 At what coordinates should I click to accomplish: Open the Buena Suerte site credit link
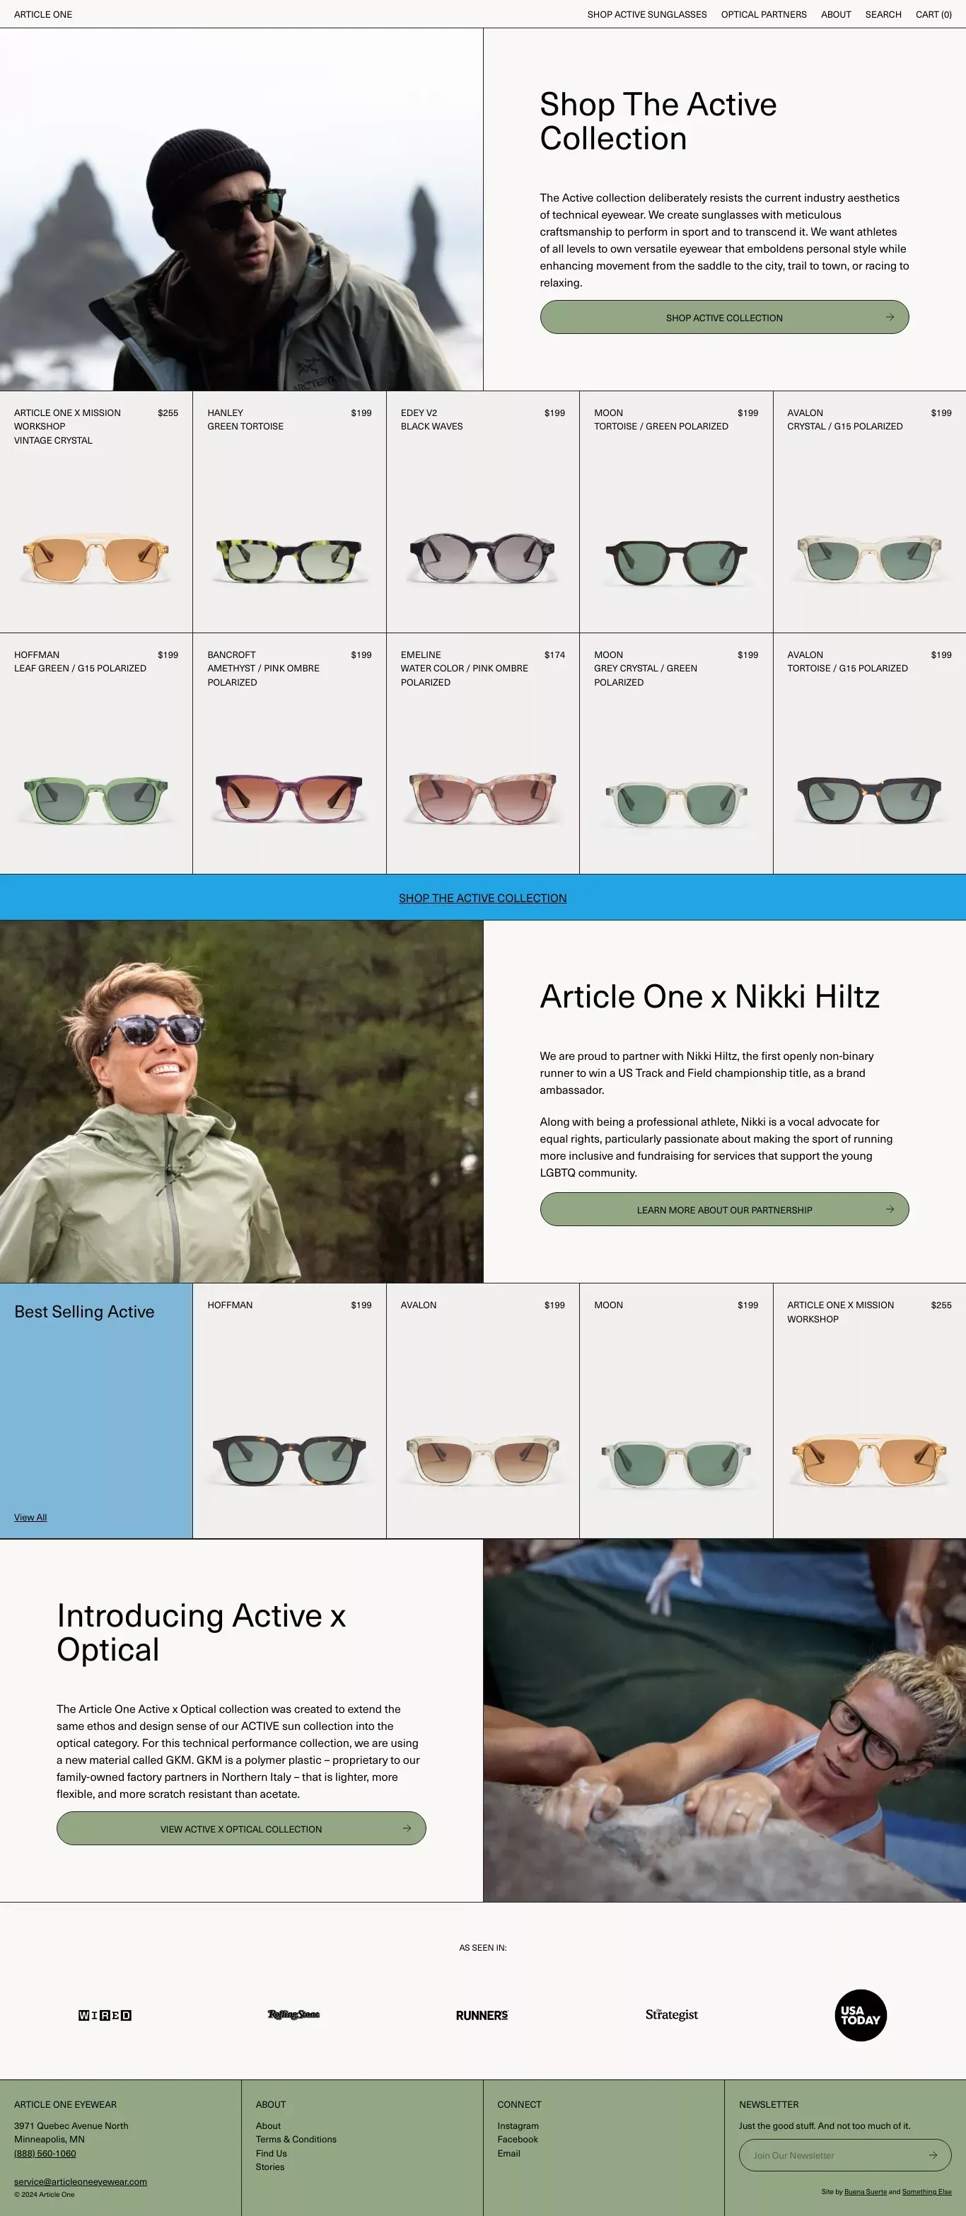click(866, 2192)
